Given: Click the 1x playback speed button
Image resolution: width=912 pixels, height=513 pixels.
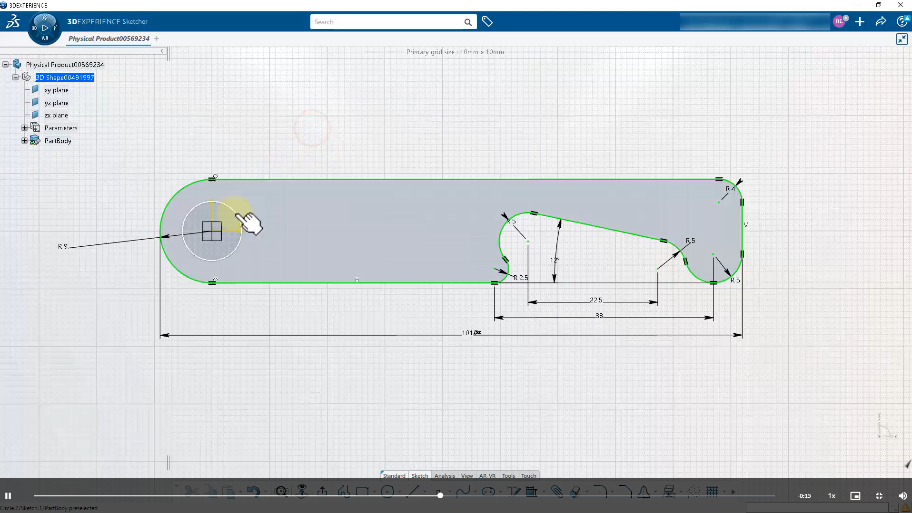Looking at the screenshot, I should point(832,496).
